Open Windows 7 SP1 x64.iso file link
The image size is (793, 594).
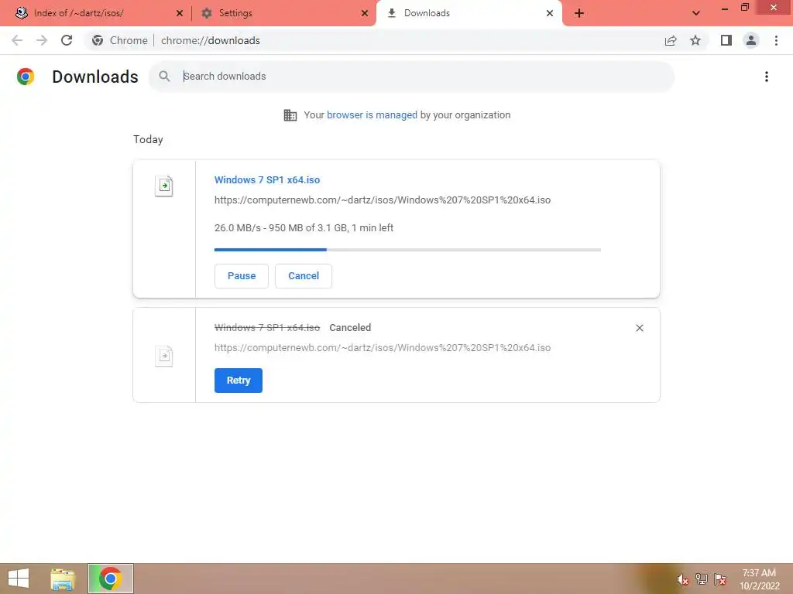[x=267, y=179]
